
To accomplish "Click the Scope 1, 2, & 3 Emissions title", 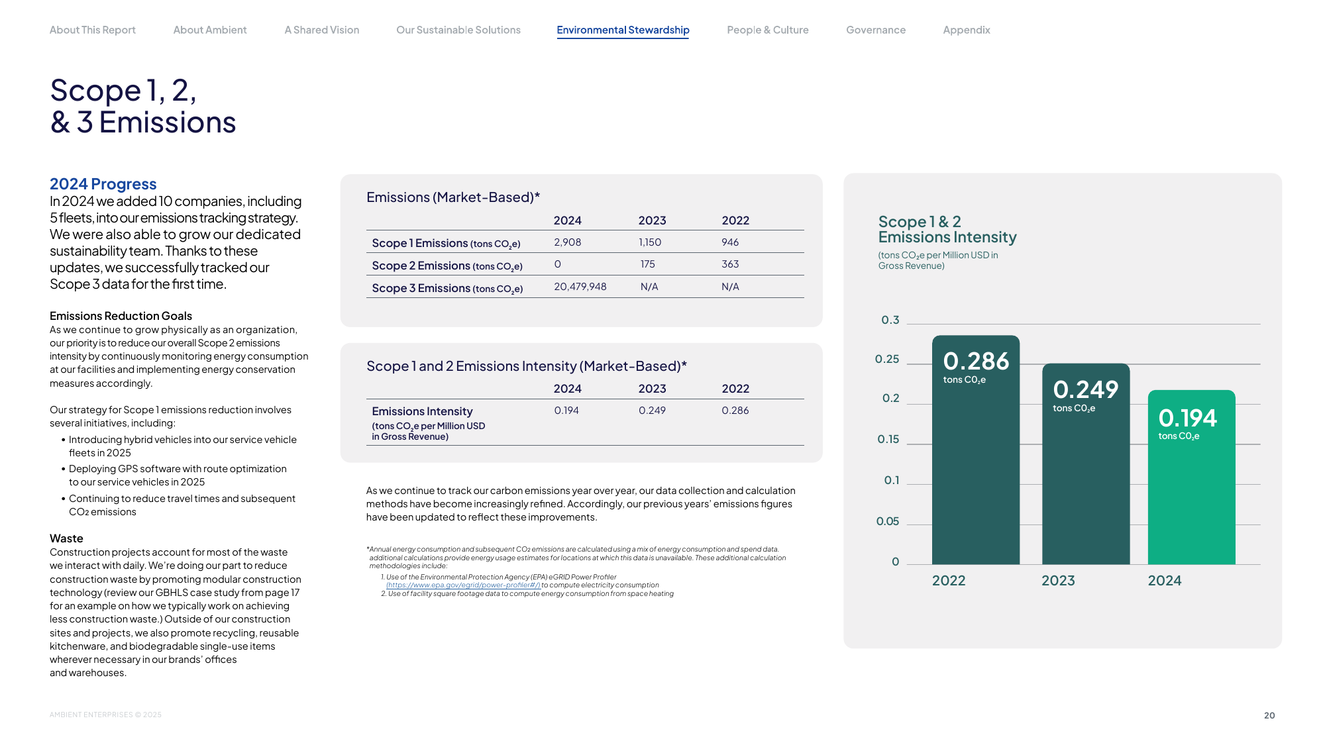I will 143,106.
